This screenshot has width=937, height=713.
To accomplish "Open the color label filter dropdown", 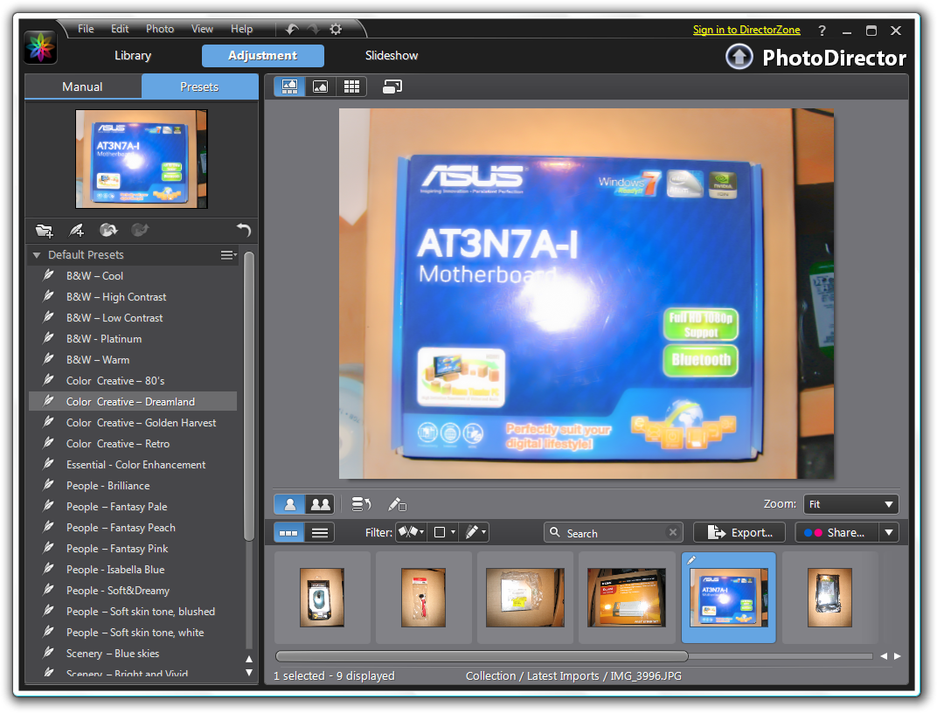I will point(443,532).
